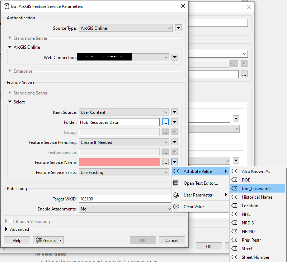Click the red Feature Service Name field
This screenshot has height=262, width=287.
click(x=119, y=162)
